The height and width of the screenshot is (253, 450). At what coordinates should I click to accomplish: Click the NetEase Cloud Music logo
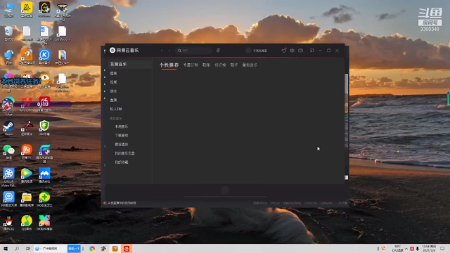click(124, 50)
